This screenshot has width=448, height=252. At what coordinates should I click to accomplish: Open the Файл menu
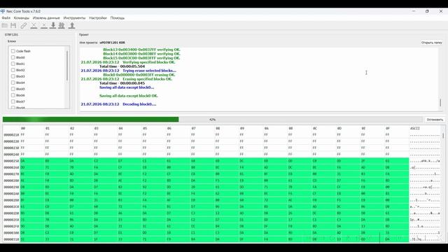[x=6, y=18]
